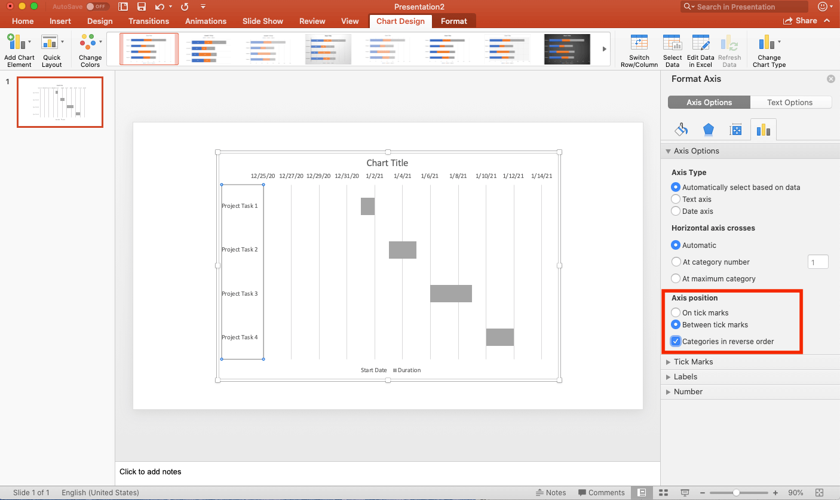The height and width of the screenshot is (500, 840).
Task: Set category number in the input field
Action: [818, 262]
